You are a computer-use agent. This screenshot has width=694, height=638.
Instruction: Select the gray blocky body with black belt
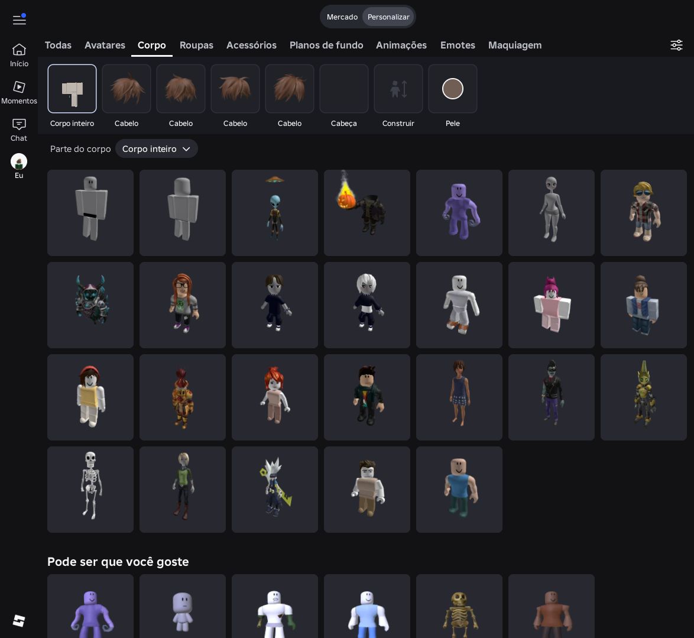[x=90, y=212]
